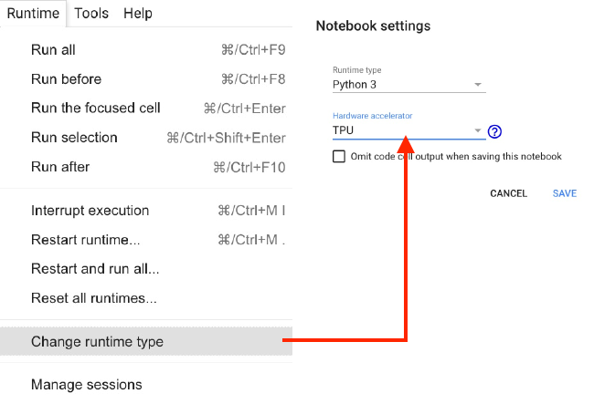This screenshot has height=404, width=594.
Task: Select Run all from menu
Action: click(x=53, y=50)
